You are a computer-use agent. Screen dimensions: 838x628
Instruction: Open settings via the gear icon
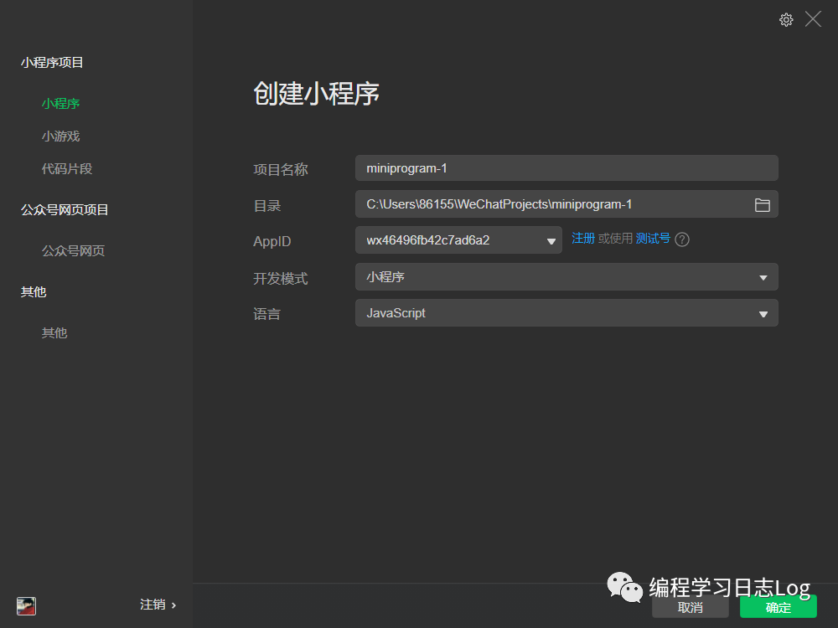coord(786,20)
